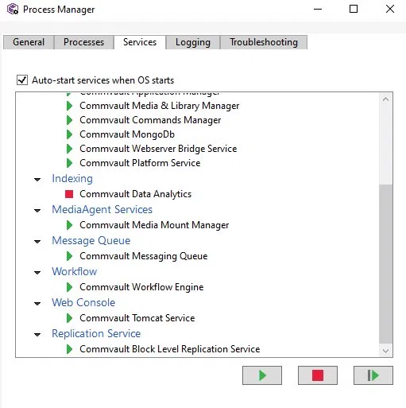Click the scrollbar down arrow
Image resolution: width=406 pixels, height=408 pixels.
(x=385, y=351)
